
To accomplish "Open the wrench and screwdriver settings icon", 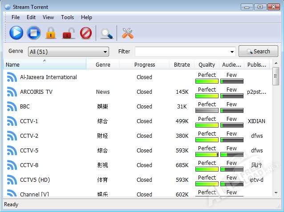I will (x=128, y=33).
